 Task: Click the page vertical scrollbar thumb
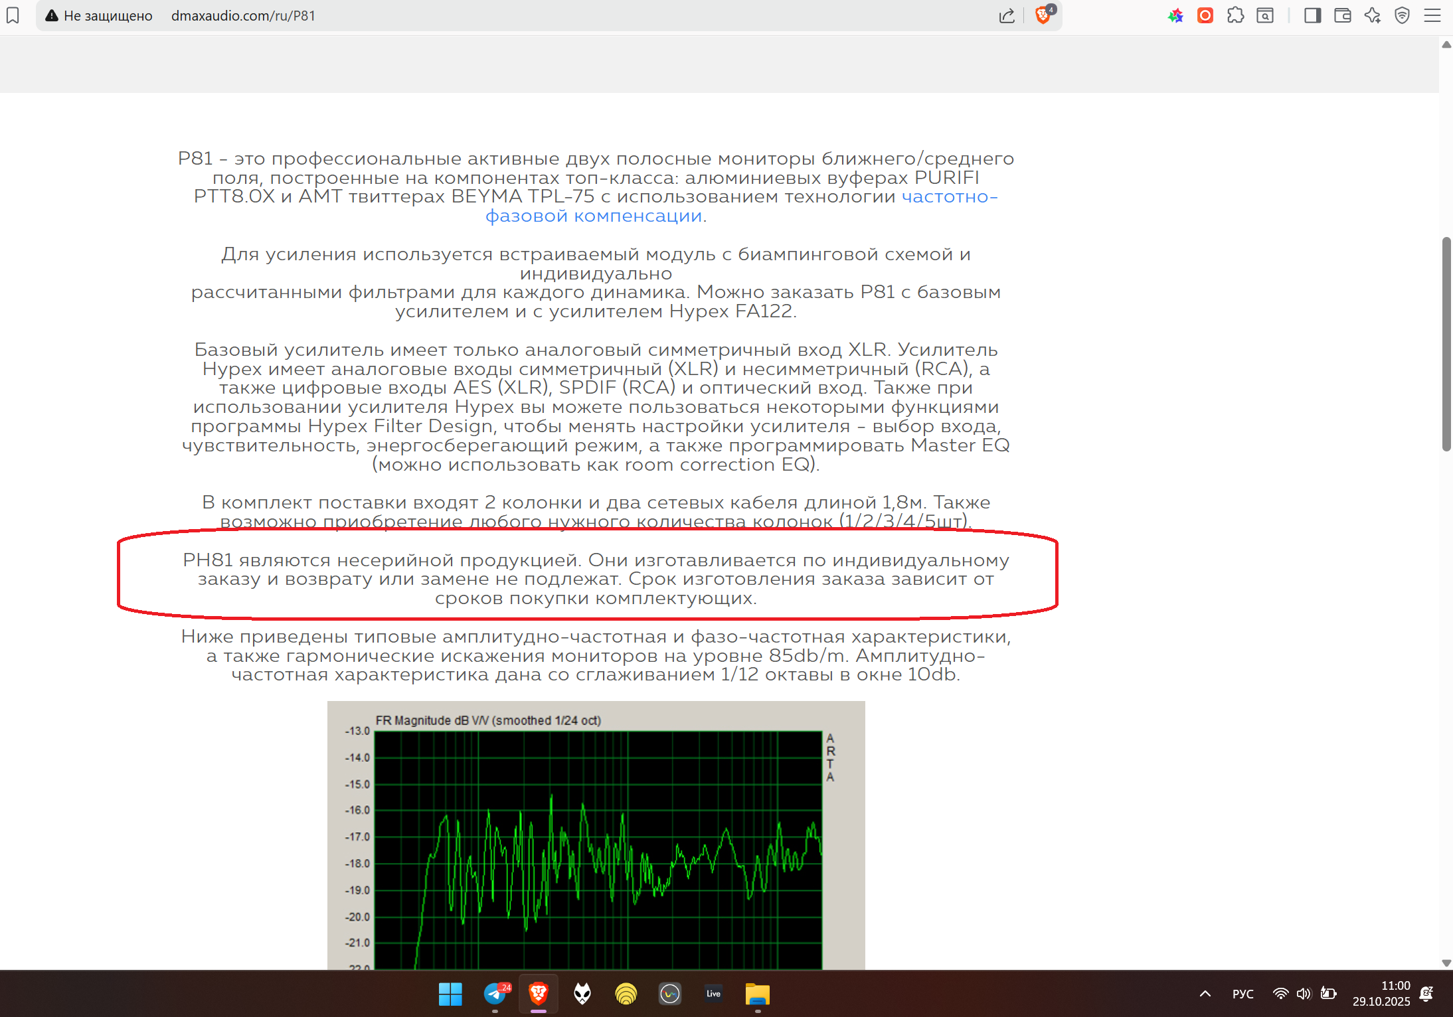coord(1446,344)
